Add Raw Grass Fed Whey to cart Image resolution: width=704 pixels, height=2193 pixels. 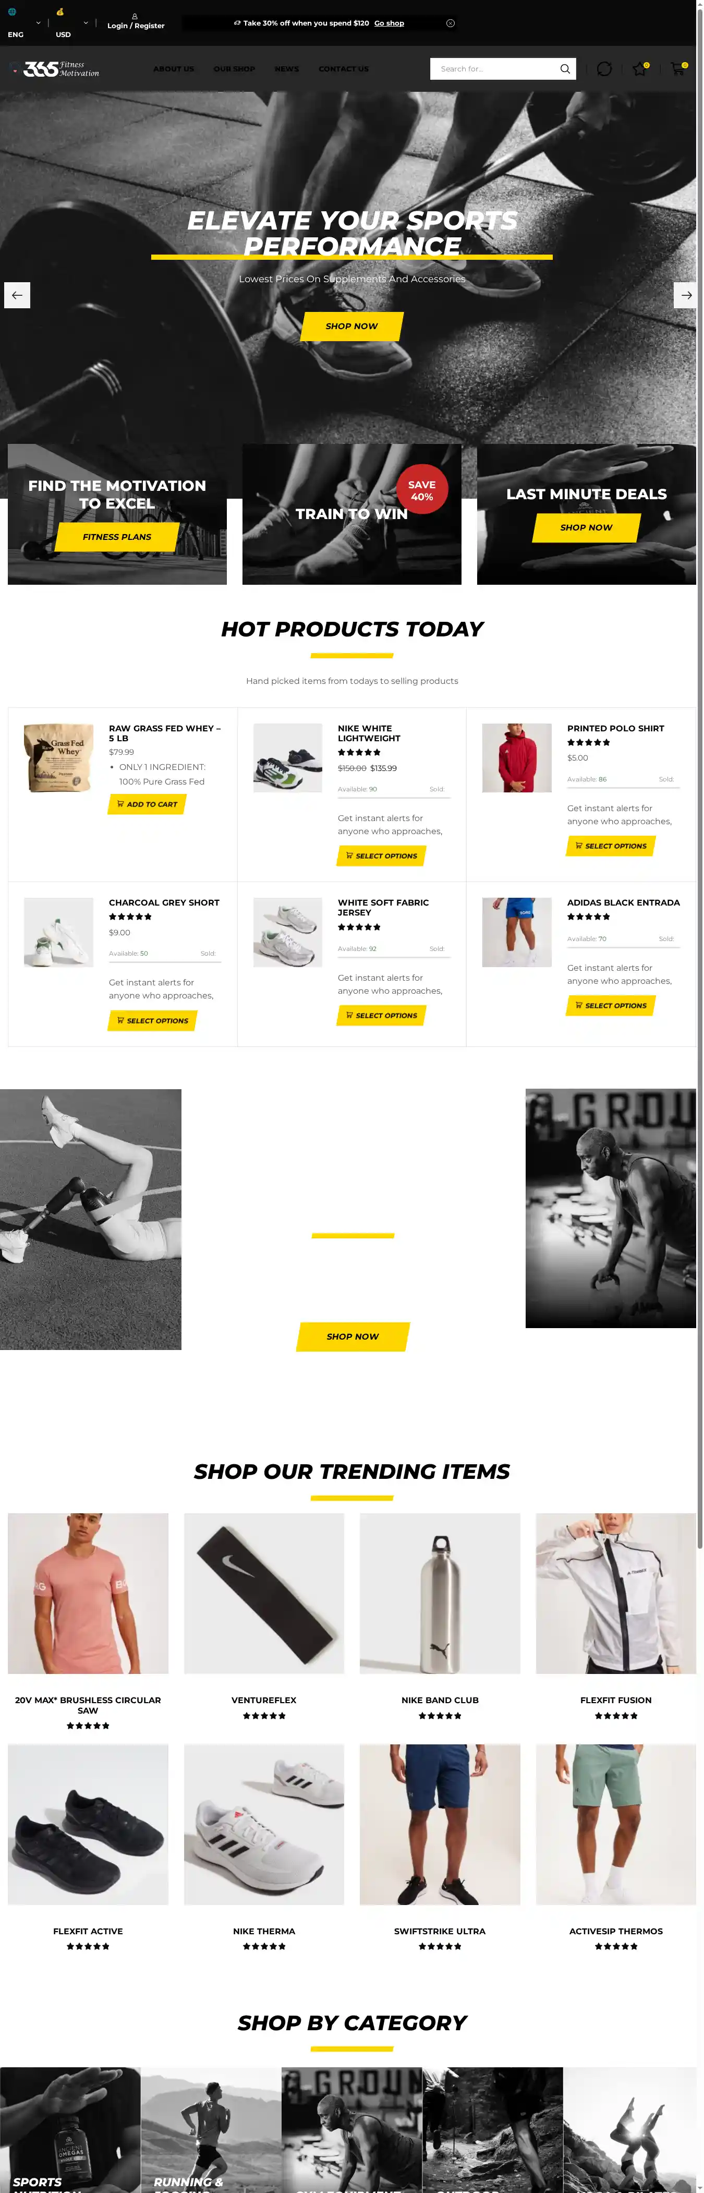click(147, 804)
